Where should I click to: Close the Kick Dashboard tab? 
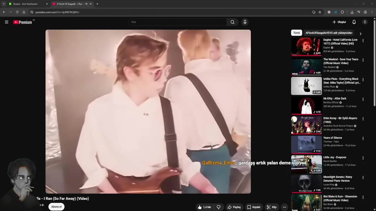tap(47, 4)
